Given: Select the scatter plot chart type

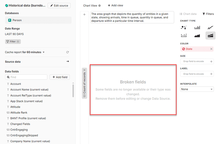Looking at the screenshot, I should 184,28.
